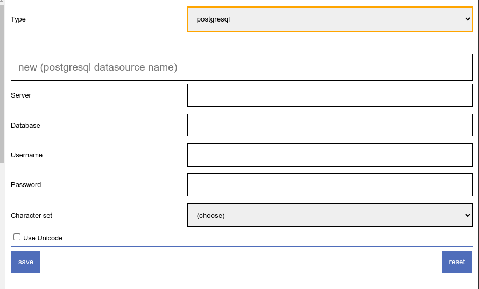Viewport: 479px width, 289px height.
Task: Click the Character set label
Action: pos(31,216)
